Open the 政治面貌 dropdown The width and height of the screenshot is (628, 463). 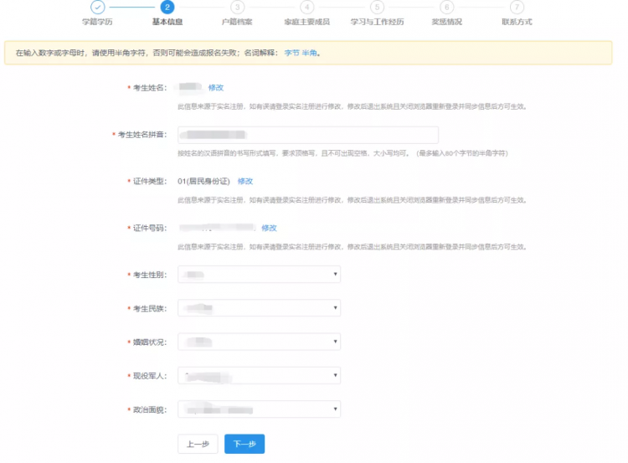tap(259, 409)
